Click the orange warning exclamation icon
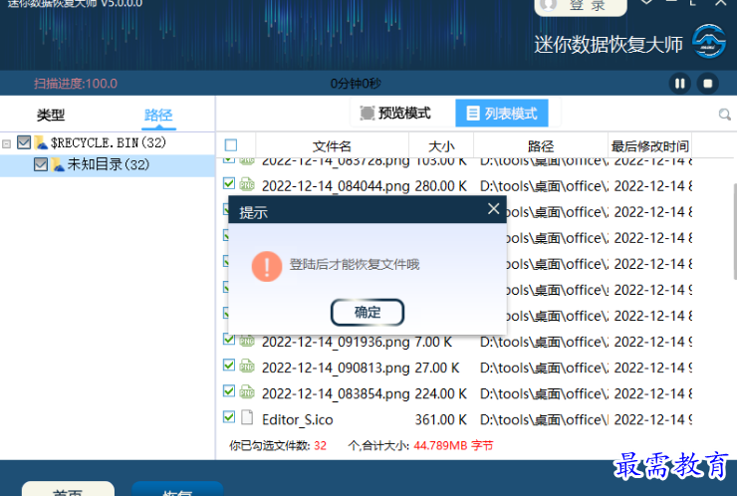Image resolution: width=737 pixels, height=496 pixels. 267,266
